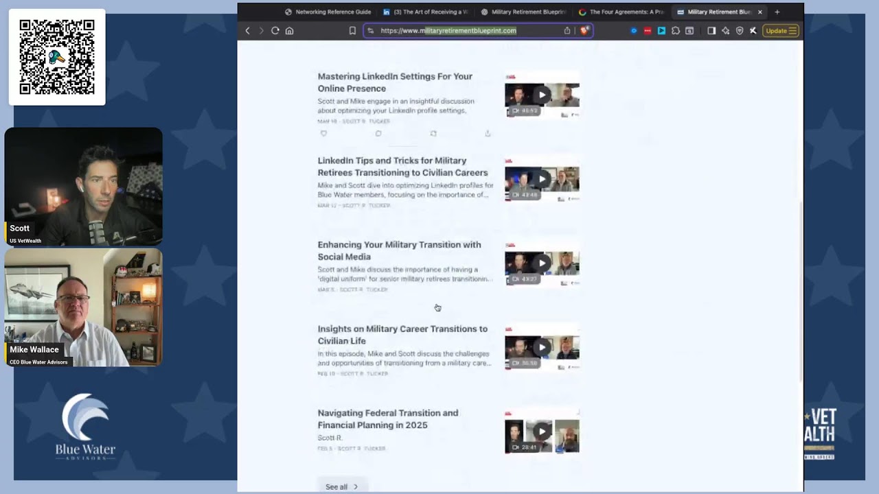
Task: Restack the Mastering LinkedIn Settings post
Action: [433, 134]
